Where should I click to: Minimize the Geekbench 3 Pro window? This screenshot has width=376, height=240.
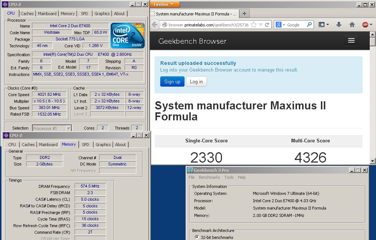click(x=352, y=170)
